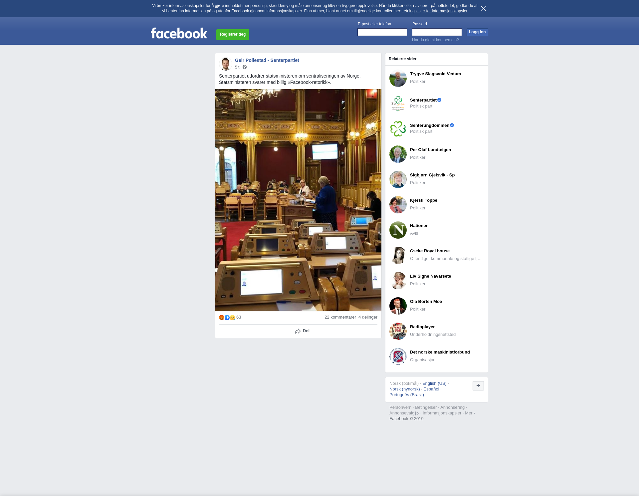Screen dimensions: 639x496
Task: Show who reacted via 63 count
Action: pyautogui.click(x=239, y=317)
